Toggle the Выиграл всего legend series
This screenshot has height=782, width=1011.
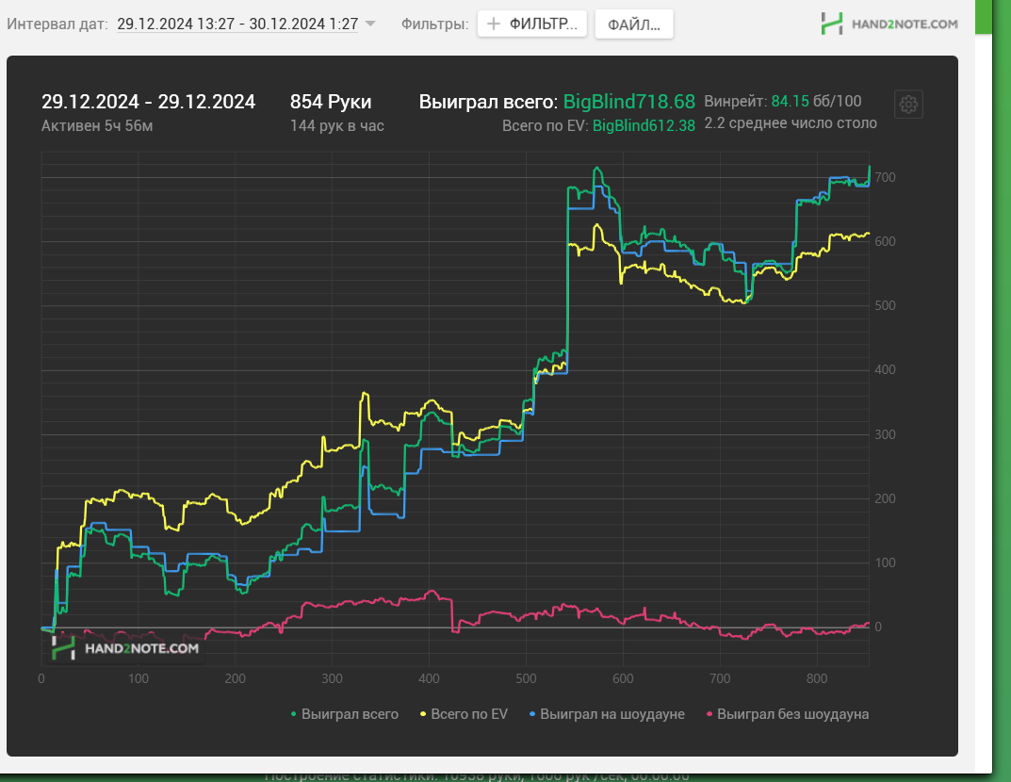(344, 714)
